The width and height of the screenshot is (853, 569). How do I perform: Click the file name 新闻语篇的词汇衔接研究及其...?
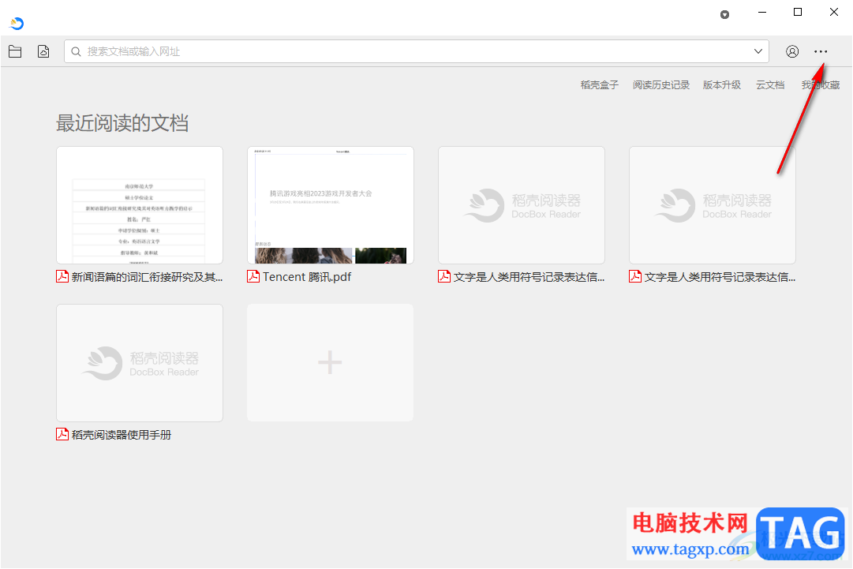(x=147, y=277)
